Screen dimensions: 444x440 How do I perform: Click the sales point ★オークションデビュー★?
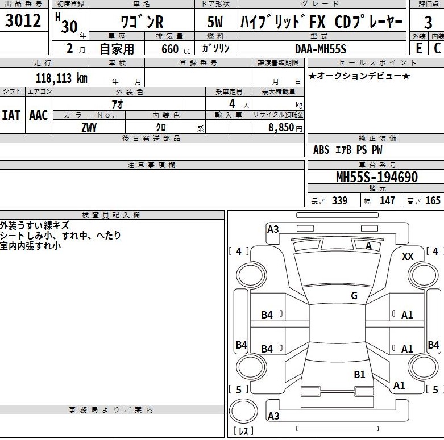(x=359, y=76)
